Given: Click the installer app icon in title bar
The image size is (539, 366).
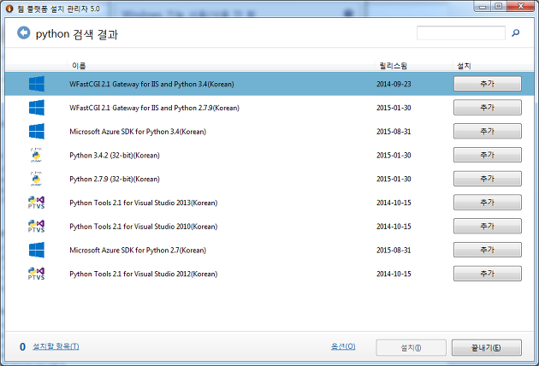Looking at the screenshot, I should click(x=9, y=9).
